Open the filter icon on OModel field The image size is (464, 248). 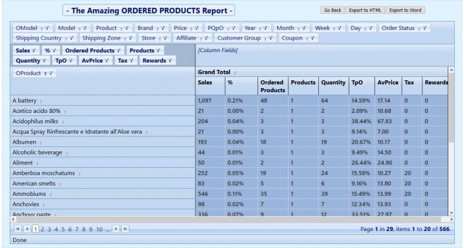pyautogui.click(x=47, y=28)
